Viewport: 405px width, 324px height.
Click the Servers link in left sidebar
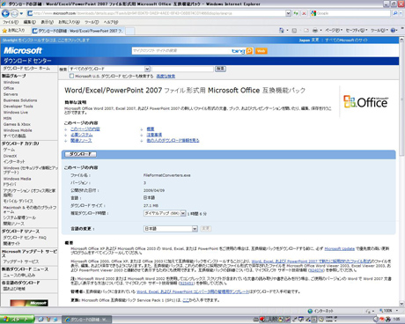11,94
